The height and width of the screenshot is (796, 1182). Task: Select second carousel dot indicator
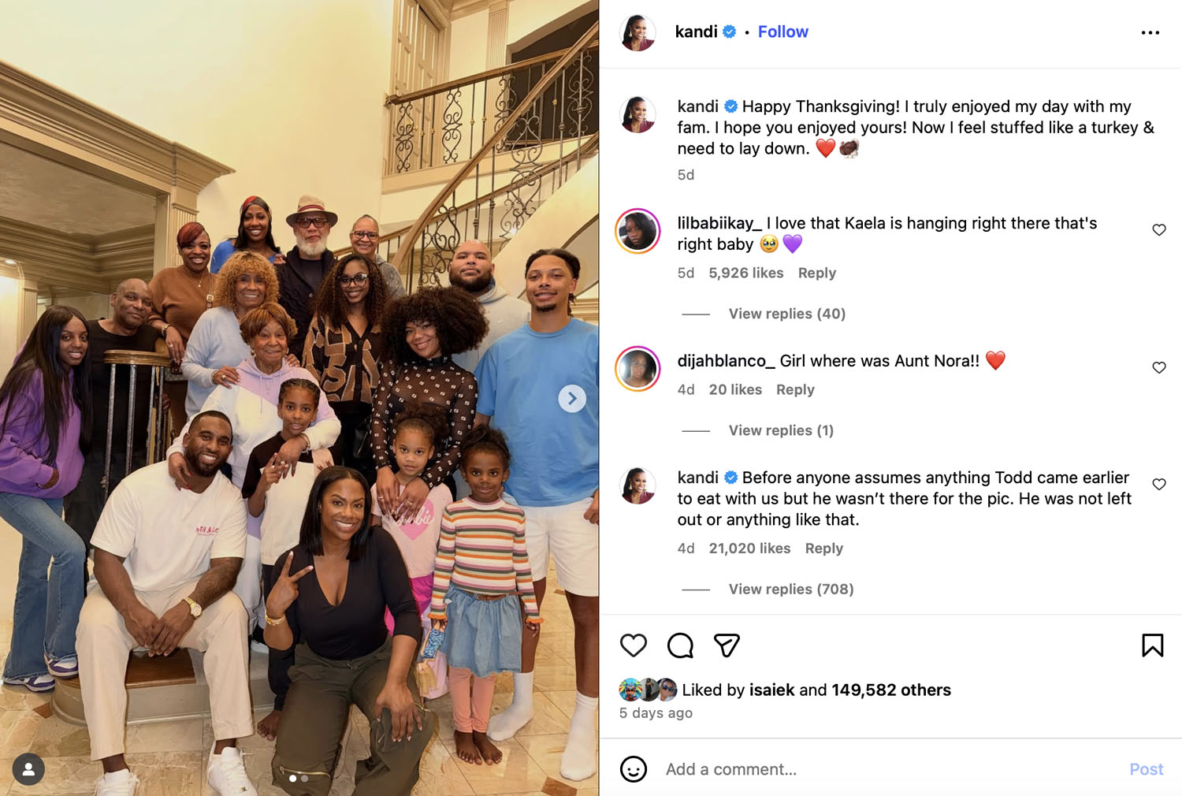pyautogui.click(x=305, y=779)
